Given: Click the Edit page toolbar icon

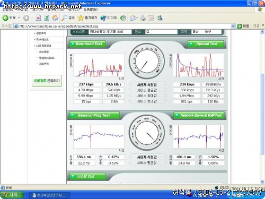Looking at the screenshot, I should coord(151,18).
